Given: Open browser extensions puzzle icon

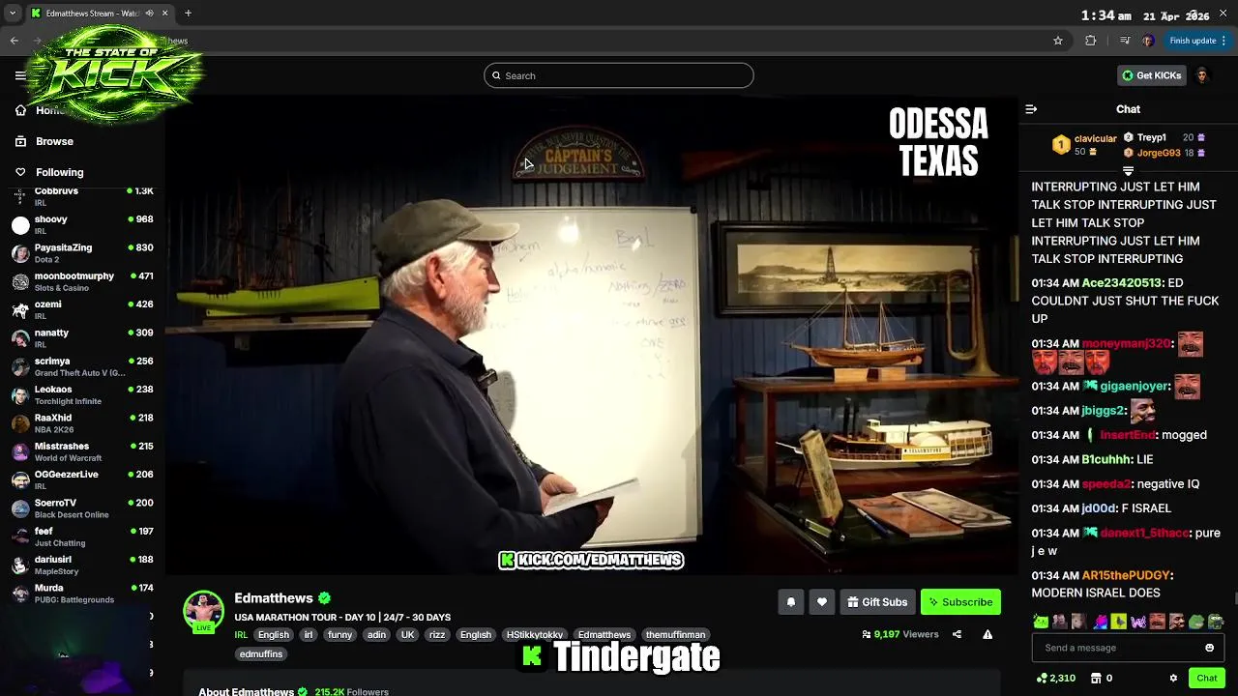Looking at the screenshot, I should (x=1091, y=41).
